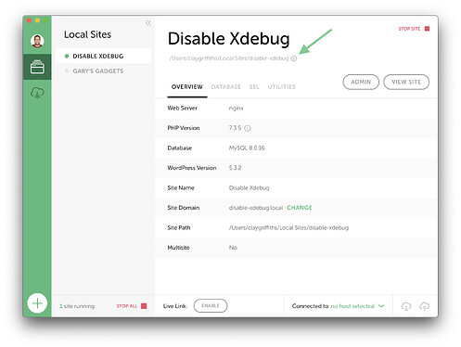Image resolution: width=461 pixels, height=347 pixels.
Task: Open the user avatar profile
Action: coord(37,41)
